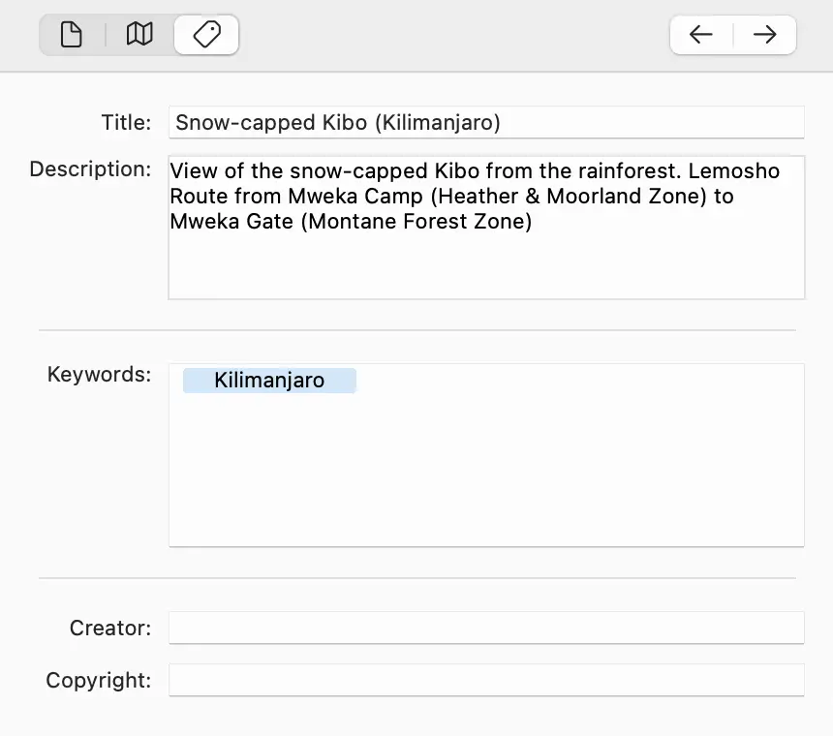Click the back arrow to view previous photo

(700, 34)
